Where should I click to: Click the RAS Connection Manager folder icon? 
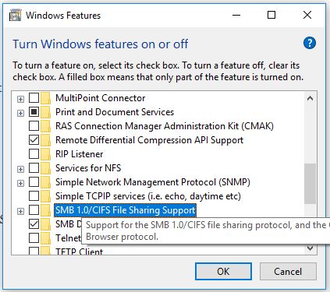click(46, 126)
